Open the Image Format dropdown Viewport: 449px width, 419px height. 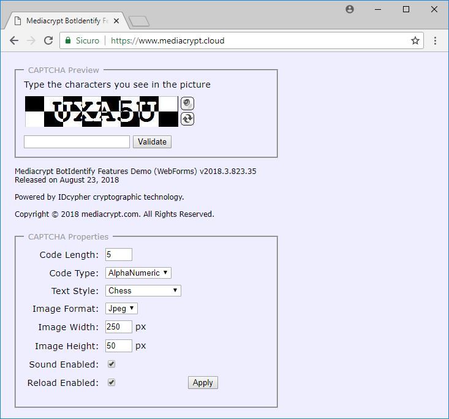tap(121, 309)
